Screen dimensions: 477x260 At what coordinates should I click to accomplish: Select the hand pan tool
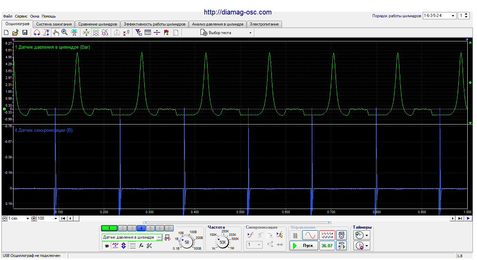[56, 32]
